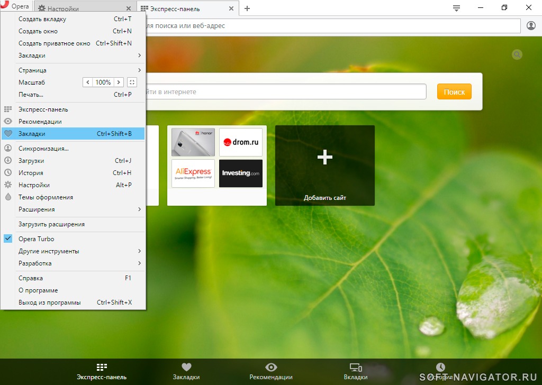Image resolution: width=542 pixels, height=385 pixels.
Task: Click the Загрузки download icon
Action: 8,161
